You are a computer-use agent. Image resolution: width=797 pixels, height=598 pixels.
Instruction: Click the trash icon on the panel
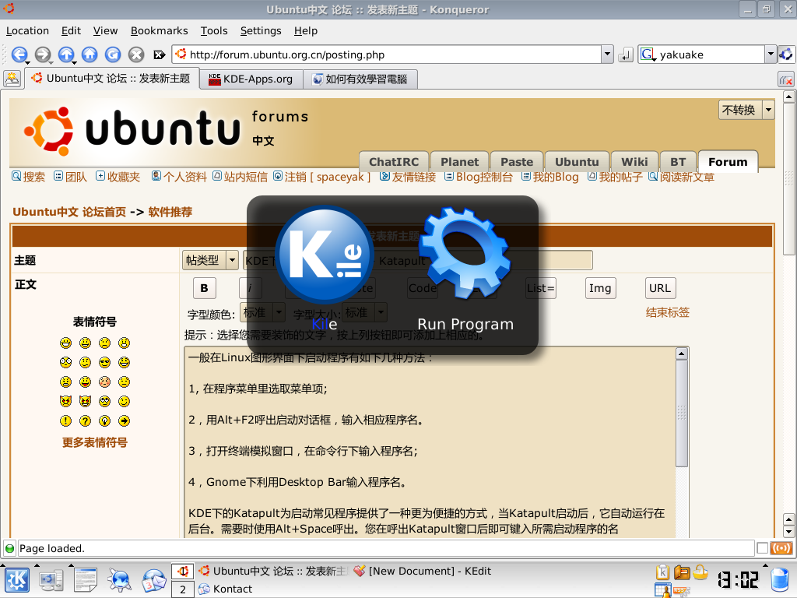pos(780,580)
